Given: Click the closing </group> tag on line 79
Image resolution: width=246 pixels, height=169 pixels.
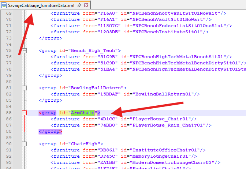Looking at the screenshot, I should click(51, 76).
